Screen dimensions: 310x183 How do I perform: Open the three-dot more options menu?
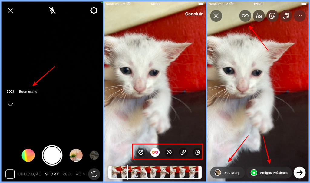click(x=299, y=16)
